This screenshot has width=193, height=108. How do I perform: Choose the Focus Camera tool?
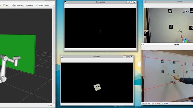click(18, 5)
